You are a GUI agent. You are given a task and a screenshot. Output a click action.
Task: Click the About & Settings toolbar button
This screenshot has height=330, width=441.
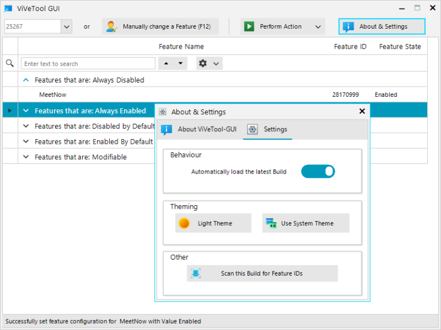coord(382,26)
